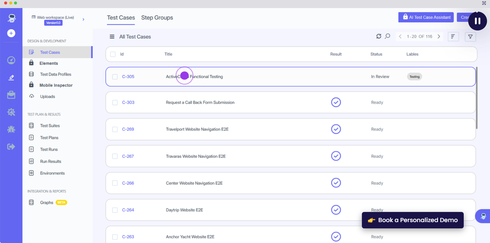This screenshot has width=490, height=243.
Task: Expand the Web workspace chevron
Action: point(83,19)
